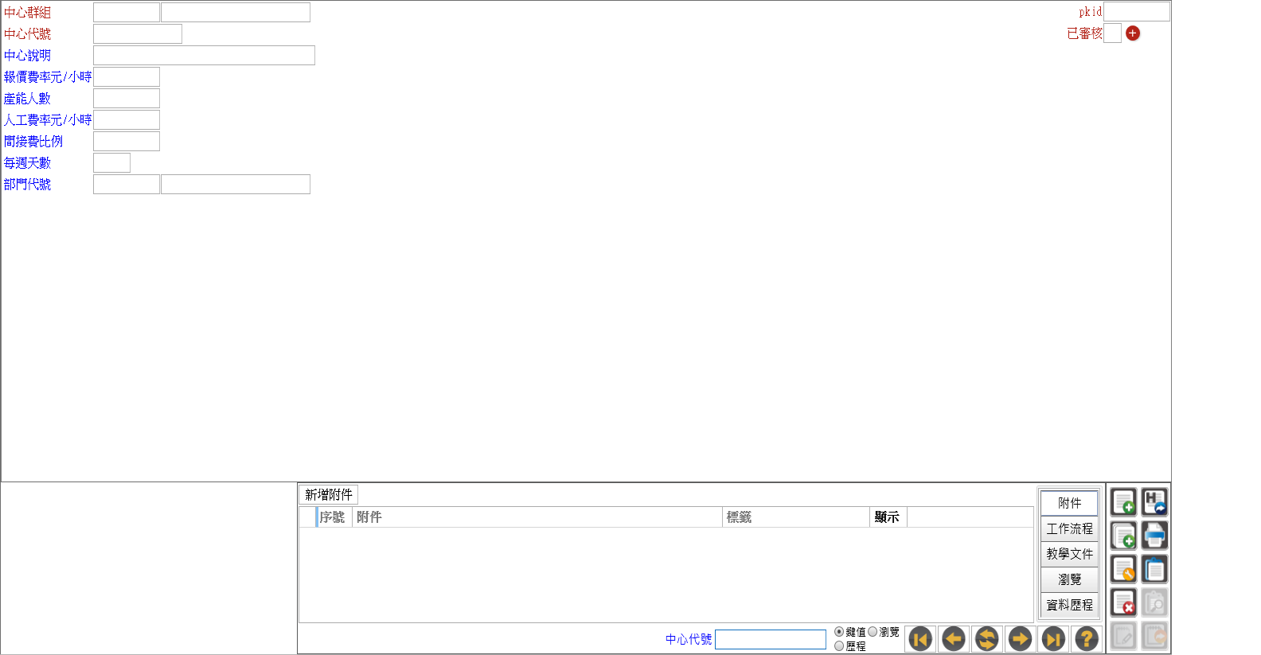1261x655 pixels.
Task: Click the 產能人數 input field
Action: coord(127,98)
